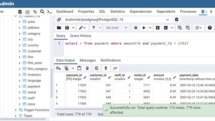Click the browser tree vertical scrollbar
Image resolution: width=215 pixels, height=121 pixels.
(x=52, y=83)
